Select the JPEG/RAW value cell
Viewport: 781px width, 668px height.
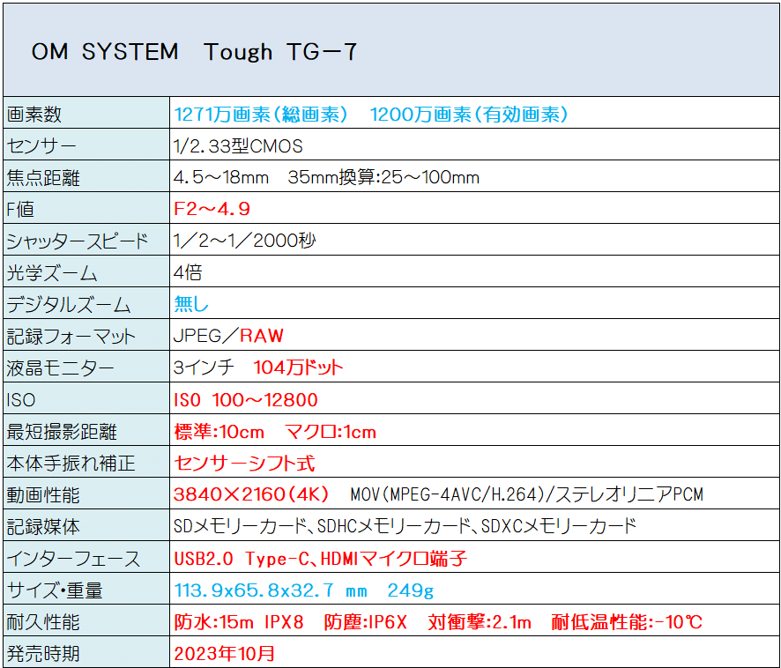pyautogui.click(x=474, y=335)
